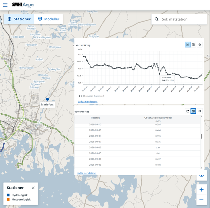Open the hamburger main menu

click(x=5, y=5)
